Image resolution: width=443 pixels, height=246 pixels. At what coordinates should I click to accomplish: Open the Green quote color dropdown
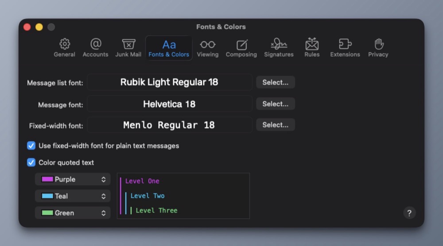click(x=73, y=213)
